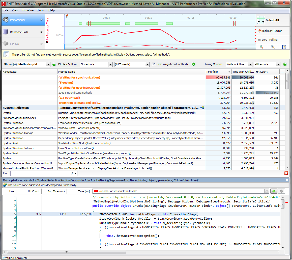The height and width of the screenshot is (260, 292).
Task: Open the All methods display dropdown
Action: 110,64
